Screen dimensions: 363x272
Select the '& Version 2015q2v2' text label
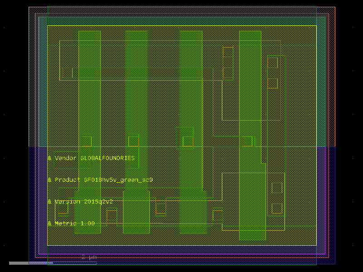point(80,202)
